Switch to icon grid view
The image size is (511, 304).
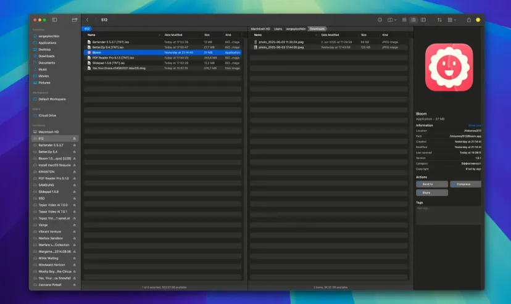[404, 20]
